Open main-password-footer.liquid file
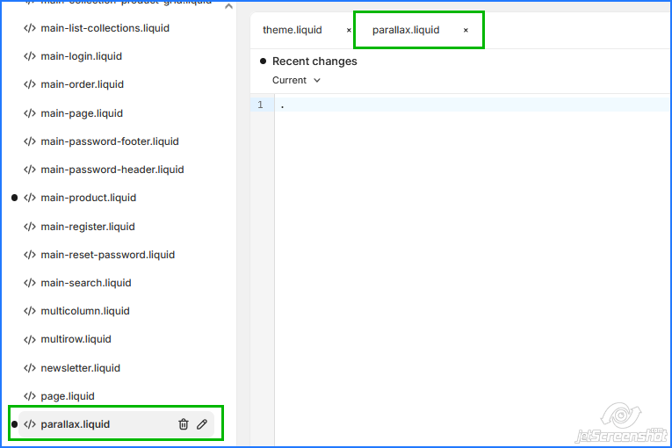Screen dimensions: 672x448 tap(109, 141)
